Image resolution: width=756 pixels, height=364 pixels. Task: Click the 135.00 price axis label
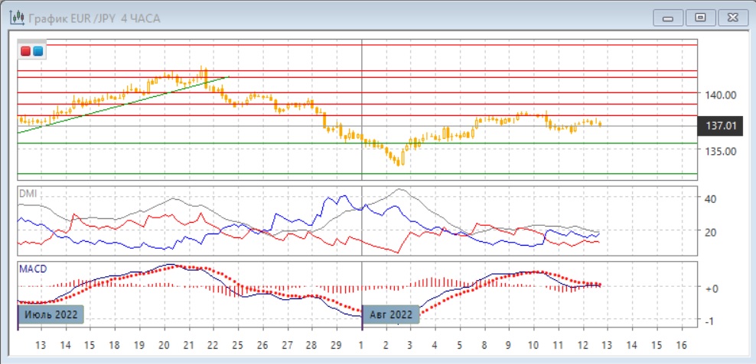tap(721, 151)
